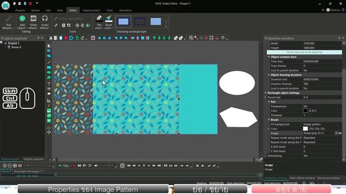346x194 pixels.
Task: Open Video effects menu
Action: pyautogui.click(x=34, y=22)
